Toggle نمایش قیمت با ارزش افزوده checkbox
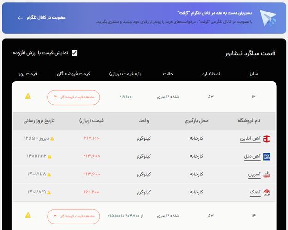Screen dimensions: 288x230 74,53
